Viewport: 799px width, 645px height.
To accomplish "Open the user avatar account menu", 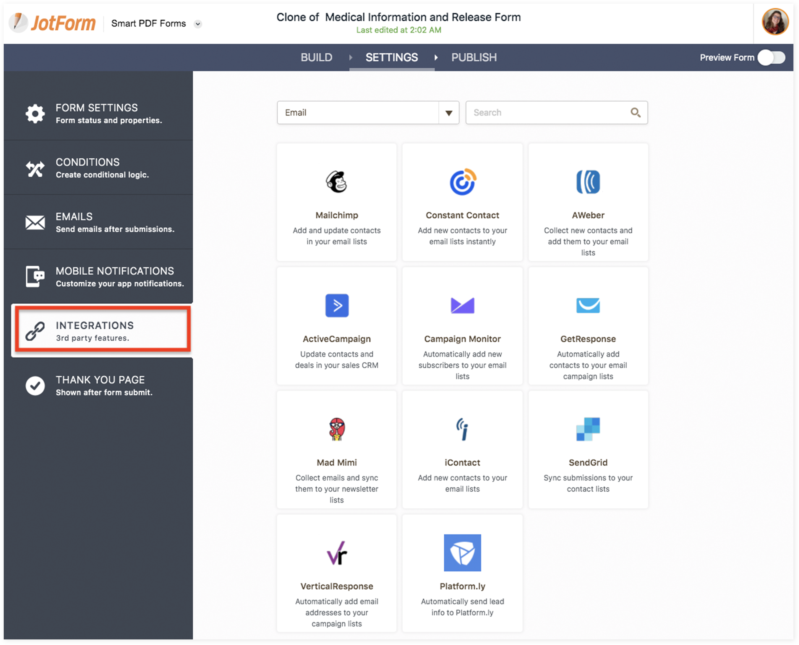I will point(775,22).
